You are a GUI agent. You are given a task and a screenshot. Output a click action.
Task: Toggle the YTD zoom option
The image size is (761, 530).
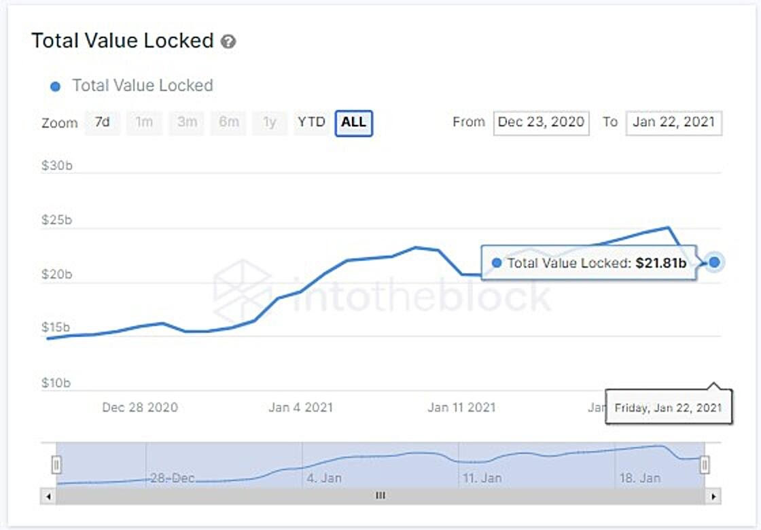tap(312, 123)
